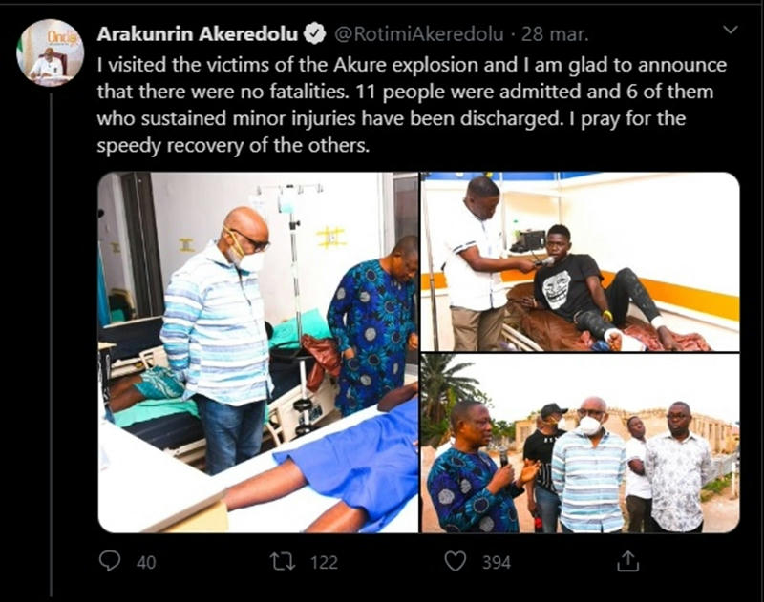Image resolution: width=764 pixels, height=602 pixels.
Task: Open photo of patient being interviewed
Action: coord(581,260)
